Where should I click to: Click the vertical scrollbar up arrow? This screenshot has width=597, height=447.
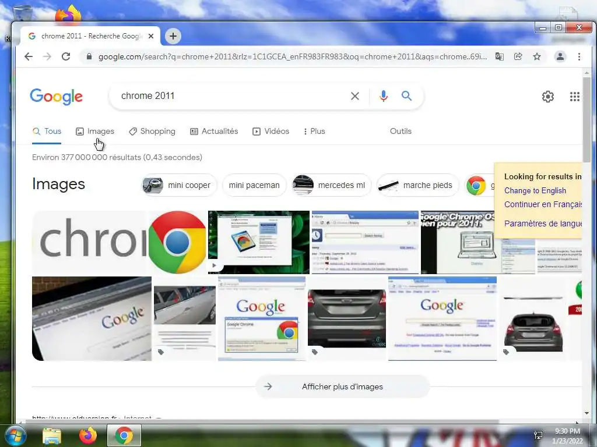tap(587, 73)
